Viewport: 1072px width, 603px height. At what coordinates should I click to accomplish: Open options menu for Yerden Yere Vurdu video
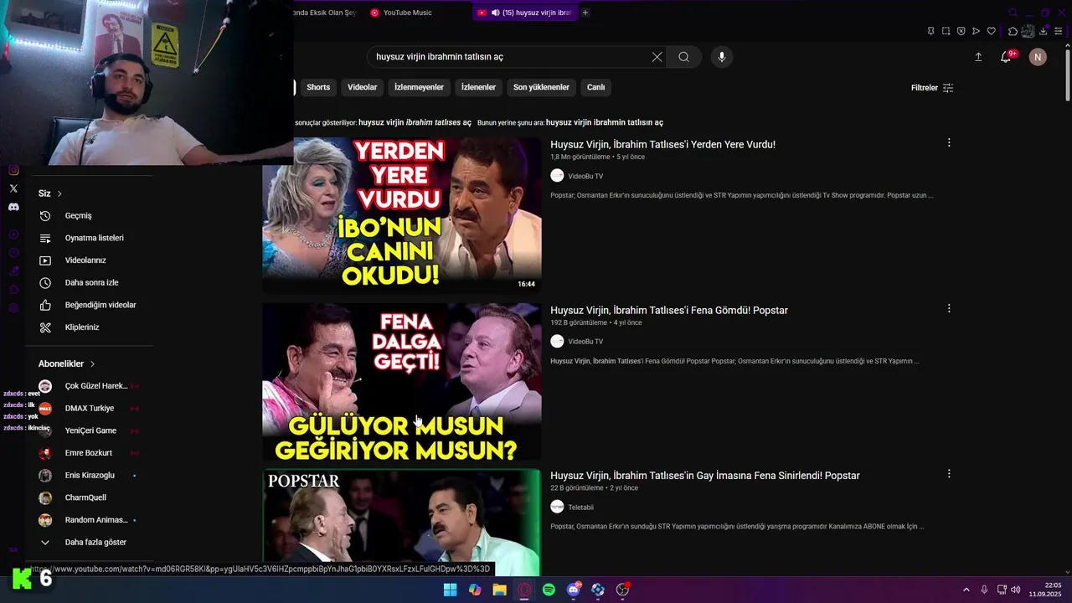[x=949, y=143]
